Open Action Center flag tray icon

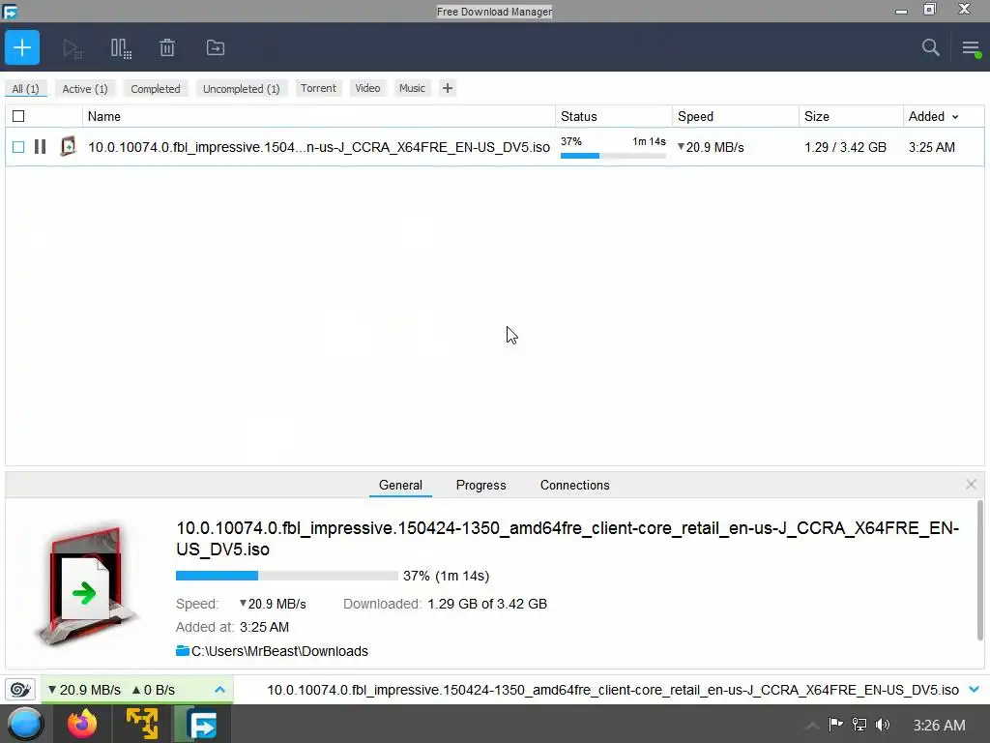(x=835, y=724)
